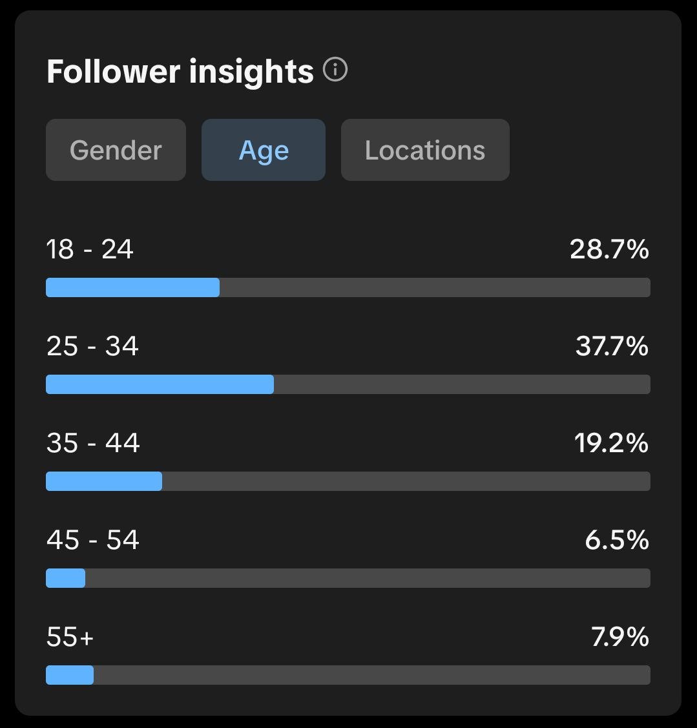
Task: Click the Follower insights heading
Action: tap(180, 71)
